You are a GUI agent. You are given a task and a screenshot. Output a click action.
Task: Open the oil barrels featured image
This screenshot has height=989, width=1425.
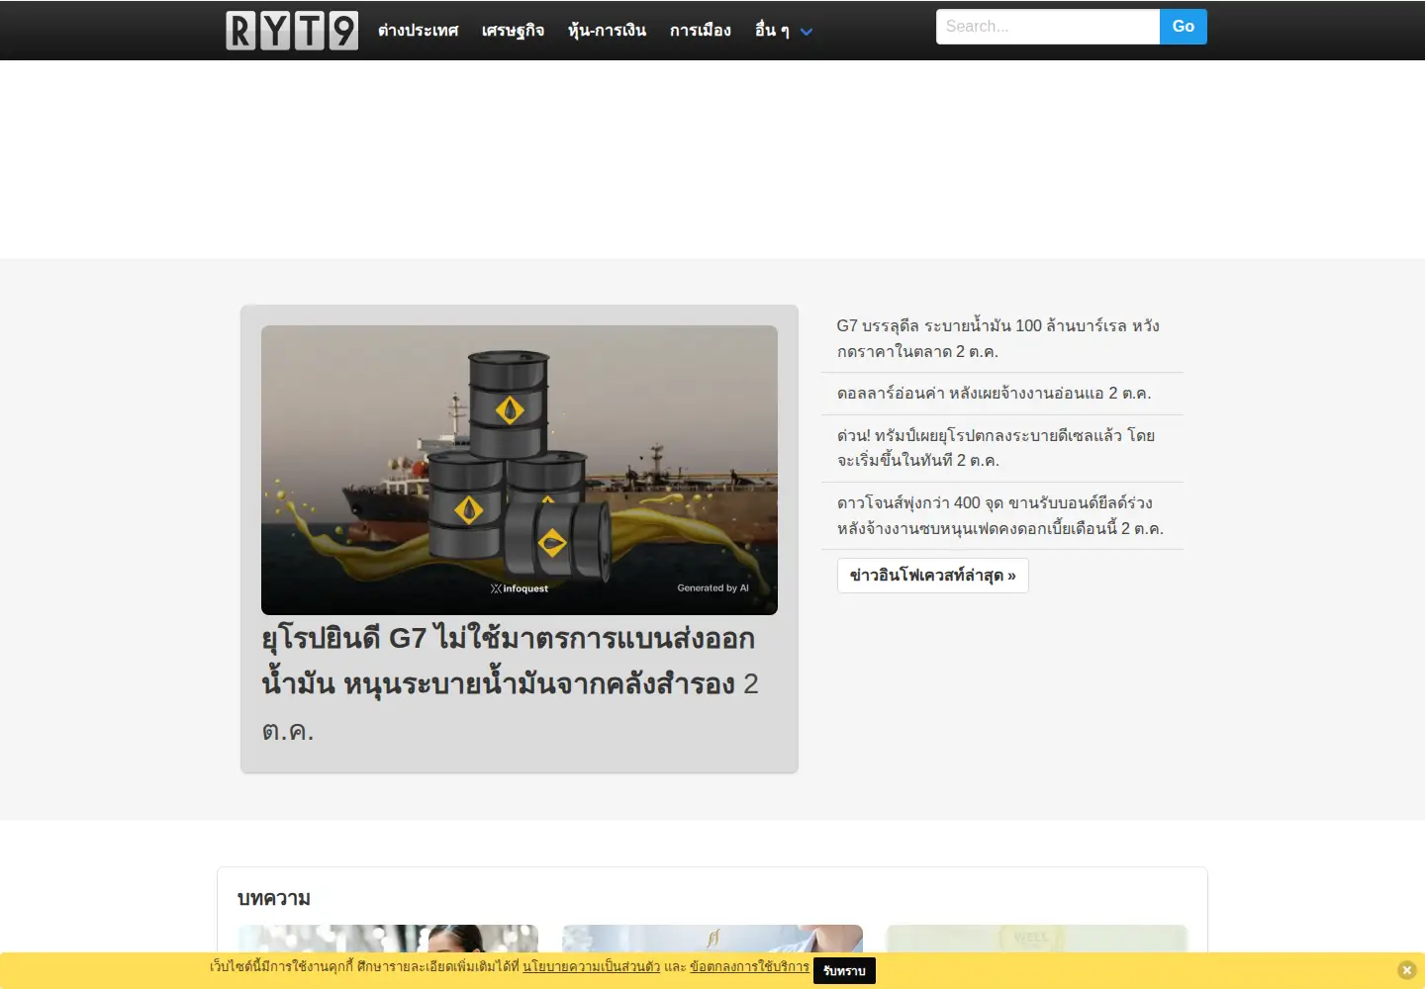pyautogui.click(x=520, y=470)
